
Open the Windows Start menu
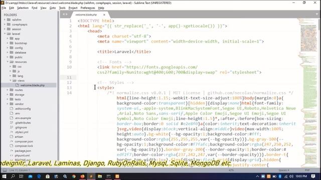click(4, 176)
